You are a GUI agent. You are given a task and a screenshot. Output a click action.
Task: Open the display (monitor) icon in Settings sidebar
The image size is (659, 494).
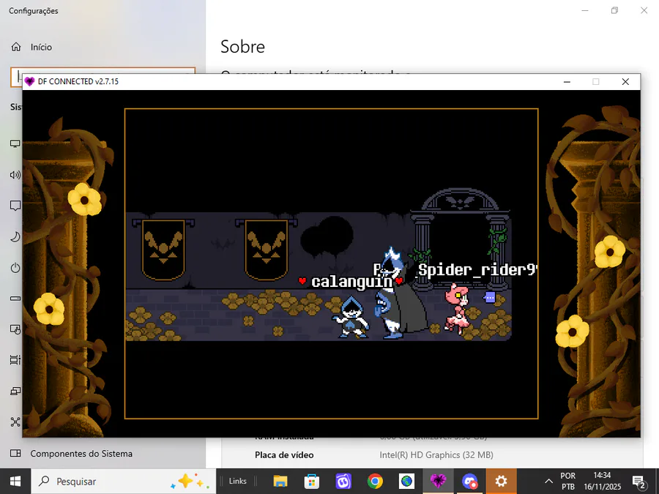[15, 144]
